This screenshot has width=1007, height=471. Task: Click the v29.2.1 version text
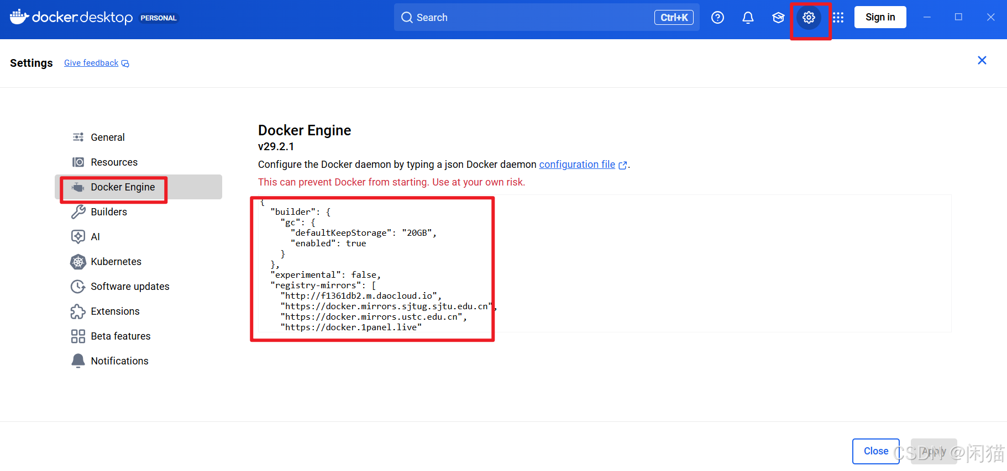[276, 146]
